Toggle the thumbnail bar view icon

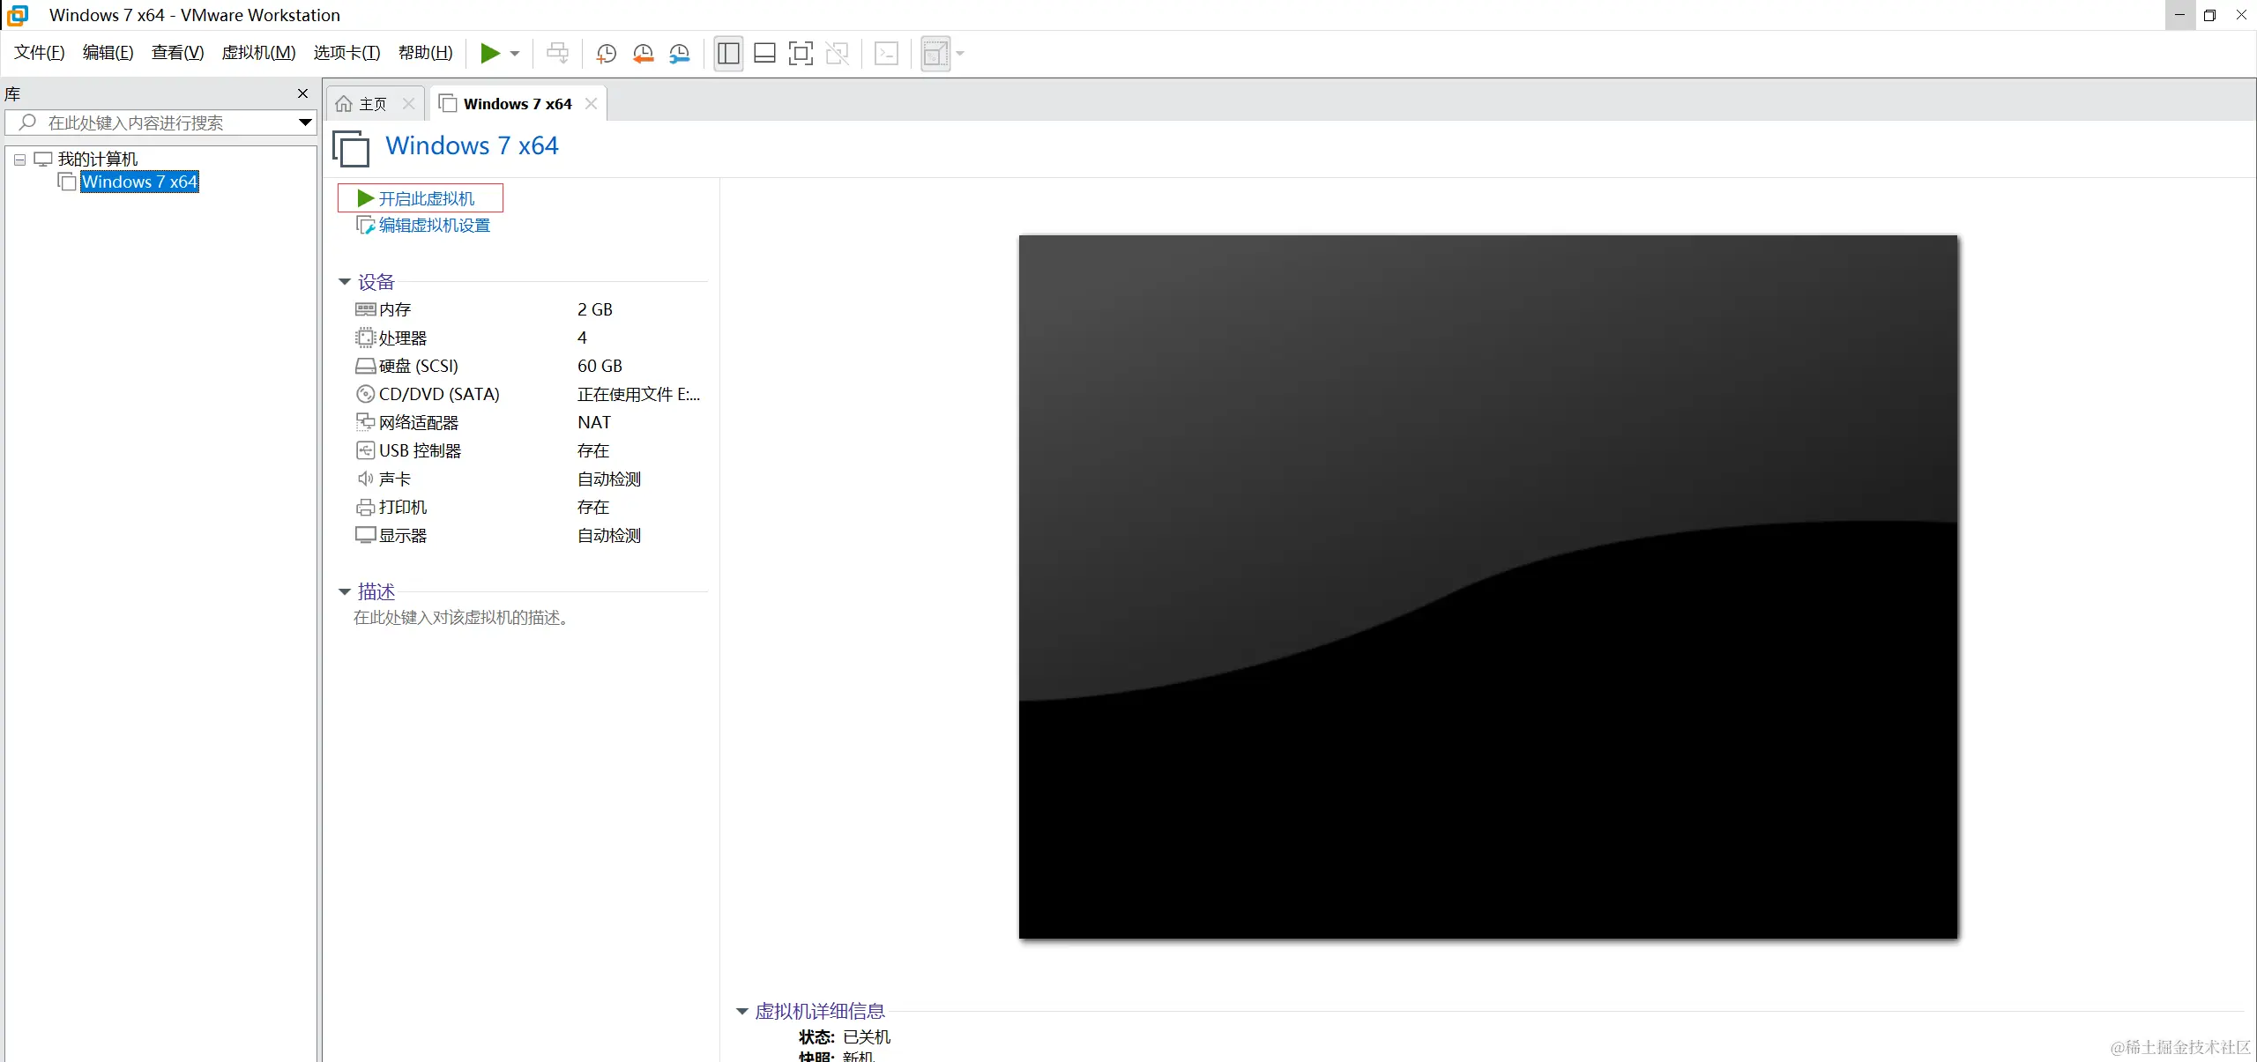coord(764,54)
